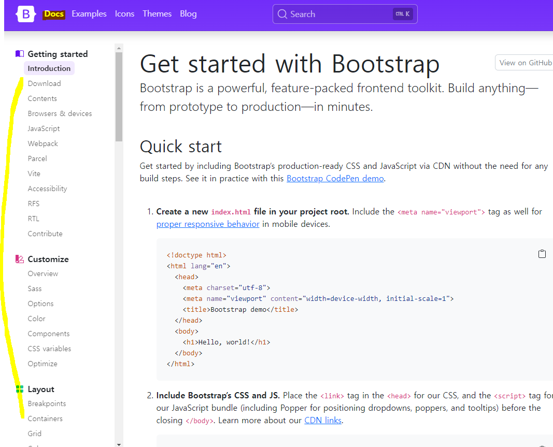
Task: Open the RTL sidebar link
Action: [34, 219]
